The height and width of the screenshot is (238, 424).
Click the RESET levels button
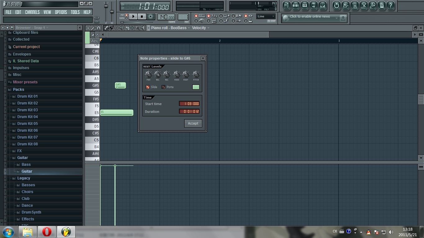coord(147,67)
